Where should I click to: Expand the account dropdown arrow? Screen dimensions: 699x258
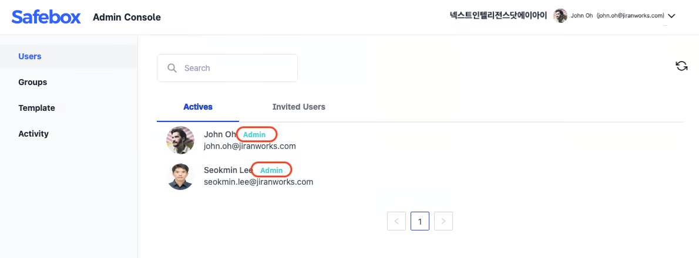click(x=672, y=16)
